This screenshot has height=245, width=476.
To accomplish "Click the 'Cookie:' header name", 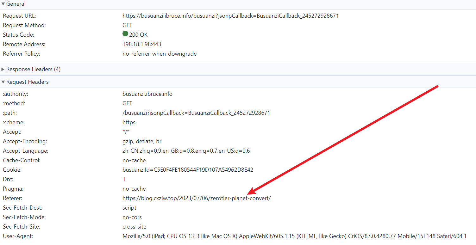I will coord(12,170).
